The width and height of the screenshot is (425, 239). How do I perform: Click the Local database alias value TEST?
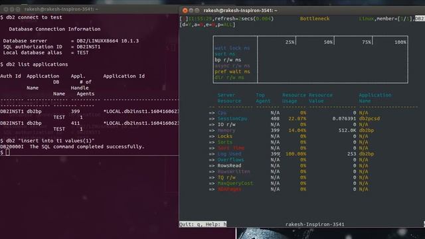click(x=82, y=52)
